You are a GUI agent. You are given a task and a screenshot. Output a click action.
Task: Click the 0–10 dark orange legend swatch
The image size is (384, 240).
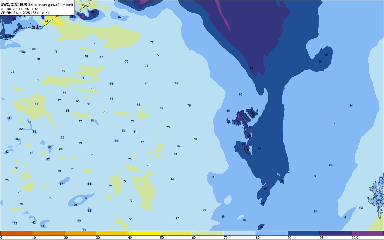point(16,233)
